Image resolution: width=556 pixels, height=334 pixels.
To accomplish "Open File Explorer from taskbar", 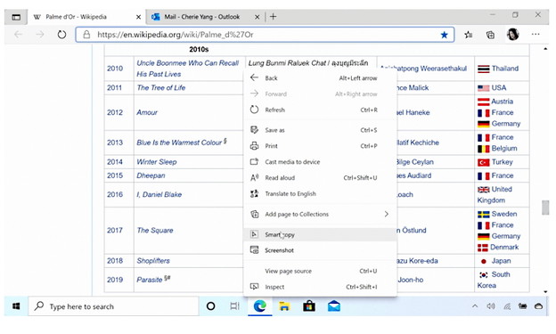I will 284,306.
